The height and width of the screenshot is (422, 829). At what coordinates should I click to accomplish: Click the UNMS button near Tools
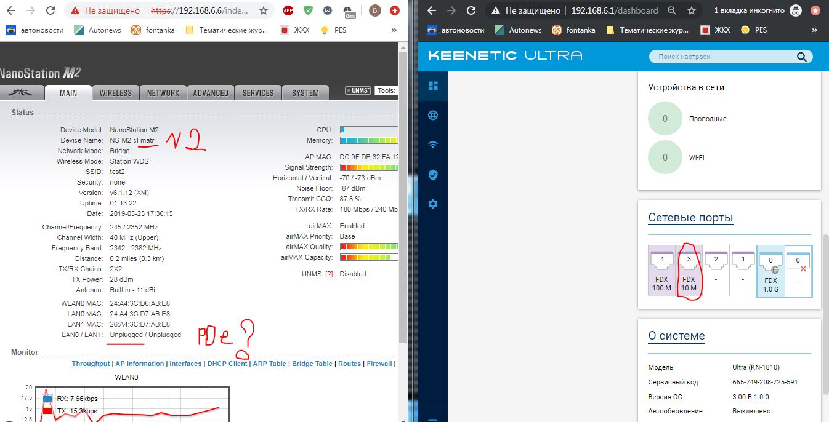click(358, 90)
